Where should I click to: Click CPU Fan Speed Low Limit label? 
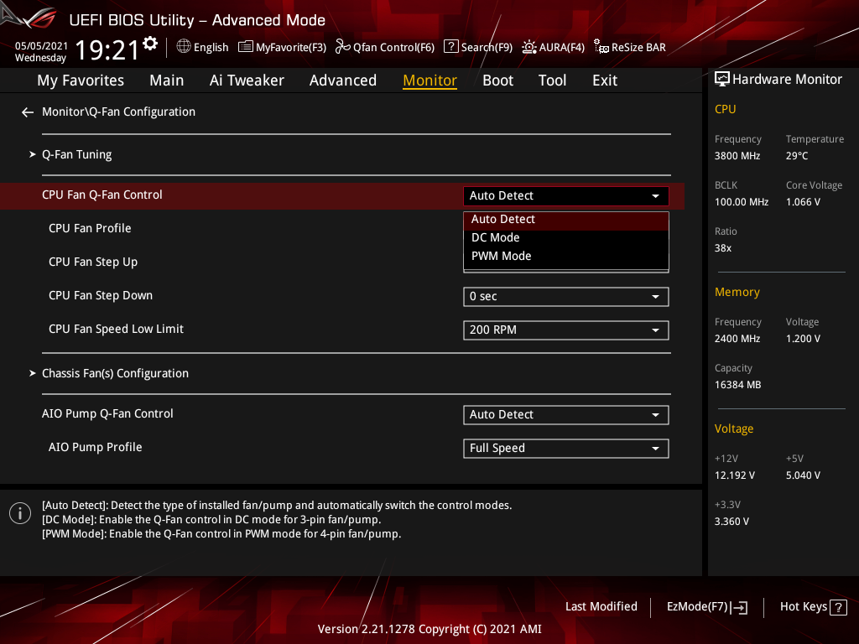[116, 329]
